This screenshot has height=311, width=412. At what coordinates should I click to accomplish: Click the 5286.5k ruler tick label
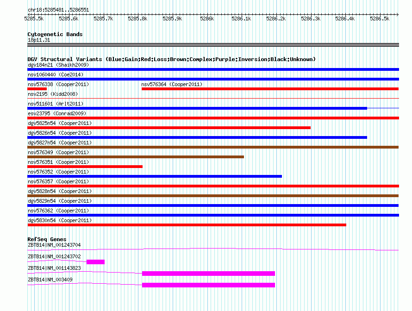coord(380,19)
